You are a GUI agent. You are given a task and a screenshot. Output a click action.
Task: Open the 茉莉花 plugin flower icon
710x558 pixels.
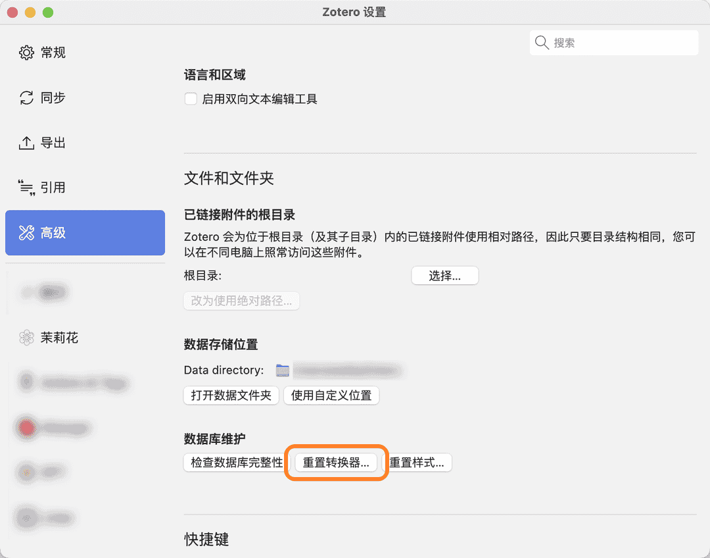(26, 338)
